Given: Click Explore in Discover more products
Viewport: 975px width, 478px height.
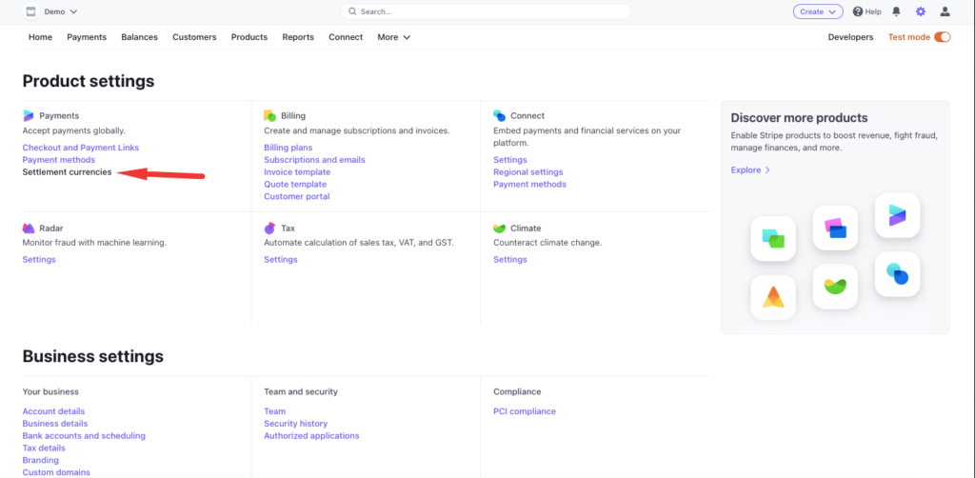Looking at the screenshot, I should tap(750, 169).
